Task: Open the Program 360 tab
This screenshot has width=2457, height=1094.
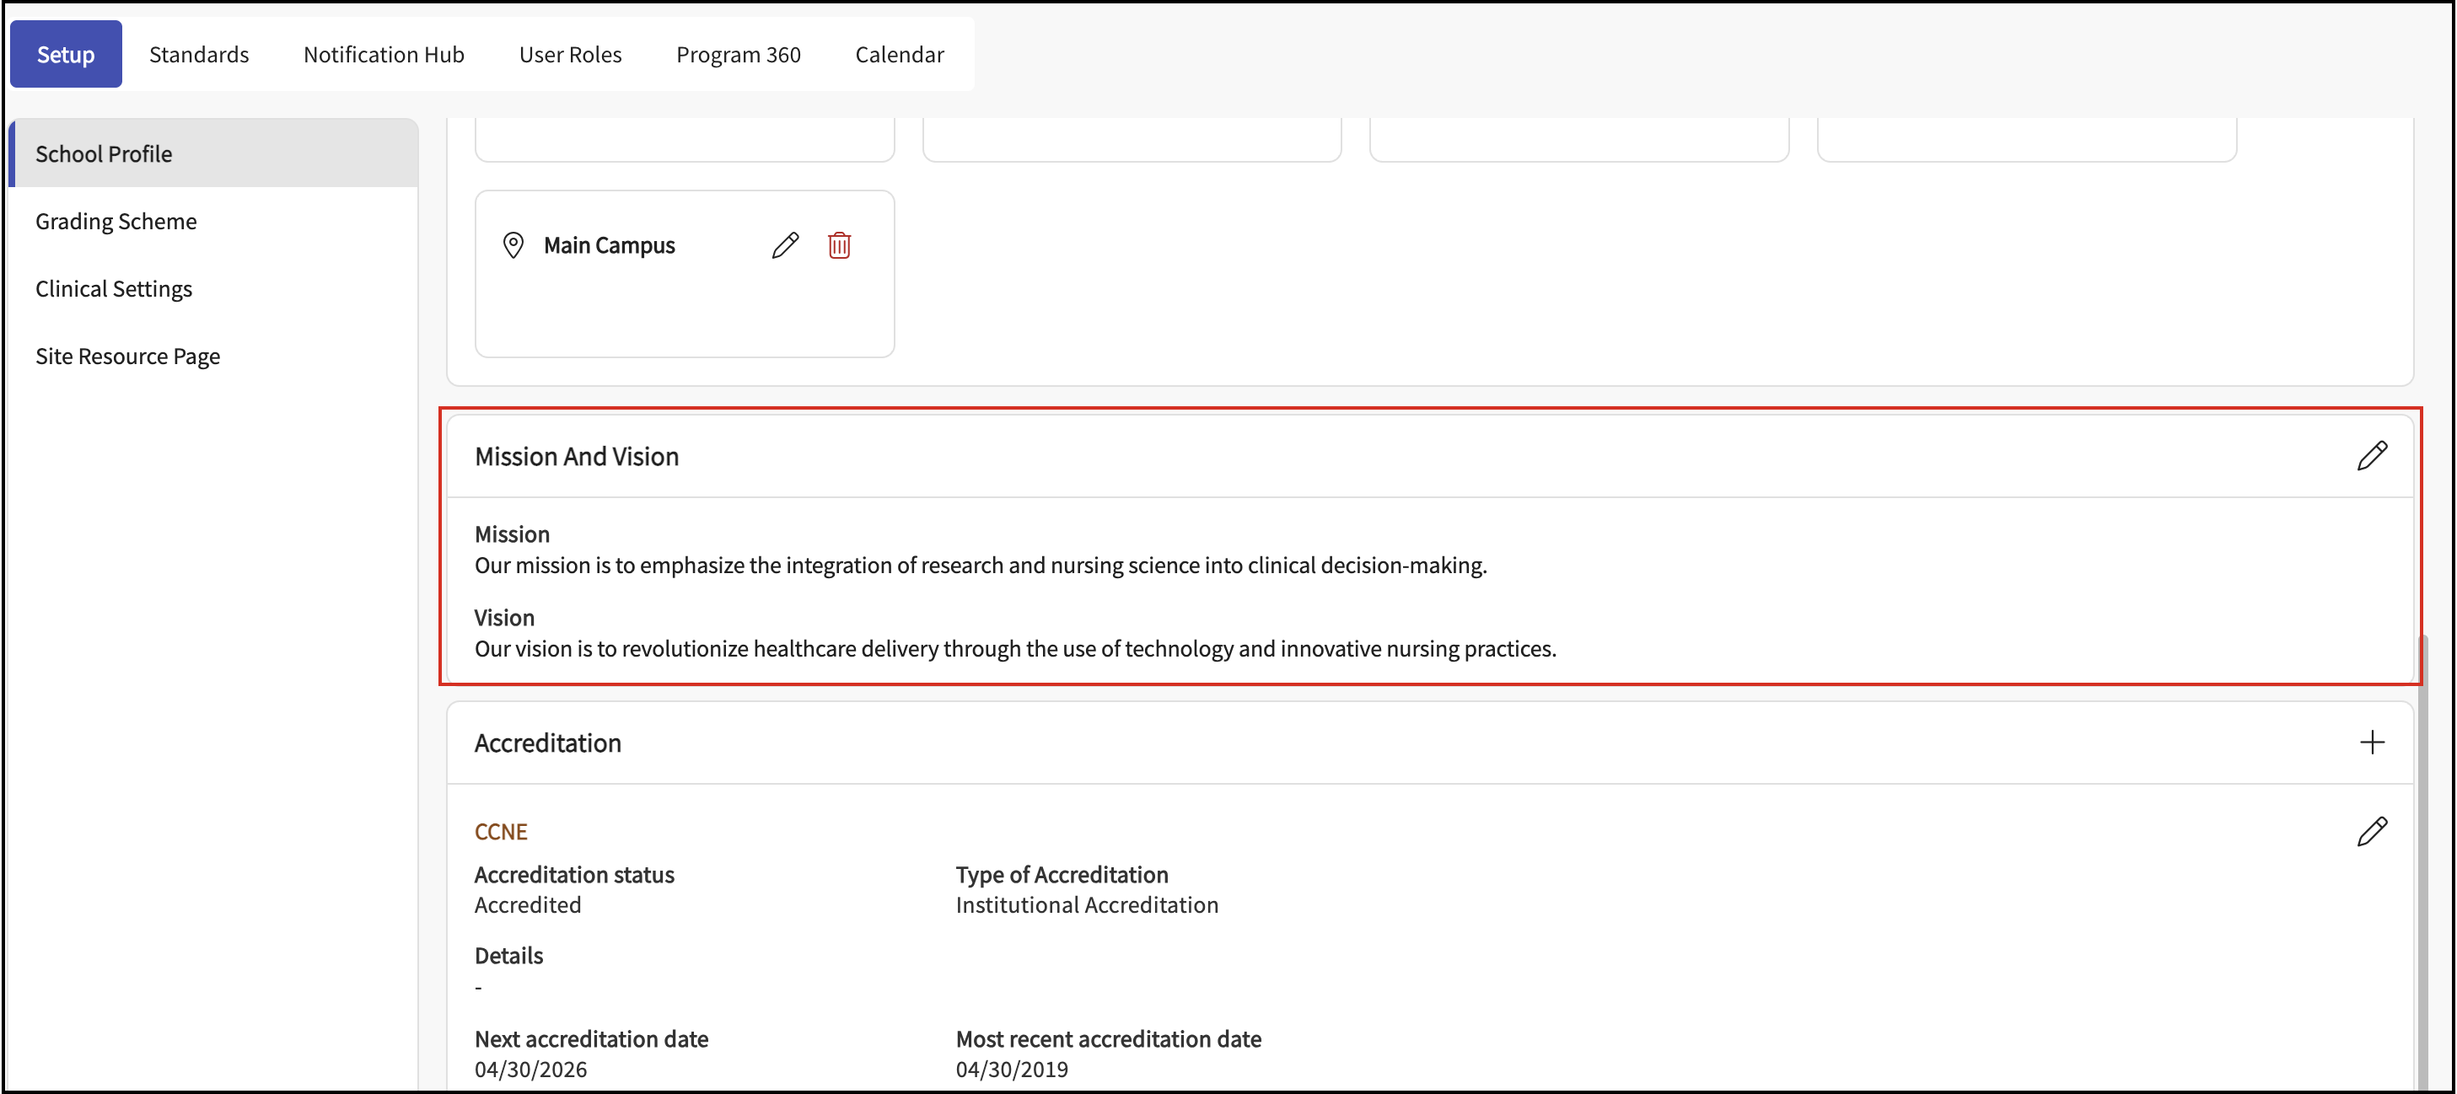Action: point(739,55)
